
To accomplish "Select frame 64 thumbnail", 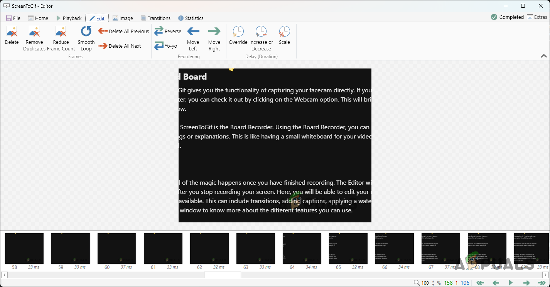I will (302, 249).
